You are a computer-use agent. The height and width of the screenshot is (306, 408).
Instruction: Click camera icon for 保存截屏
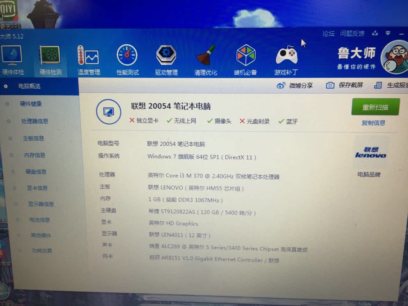[330, 85]
